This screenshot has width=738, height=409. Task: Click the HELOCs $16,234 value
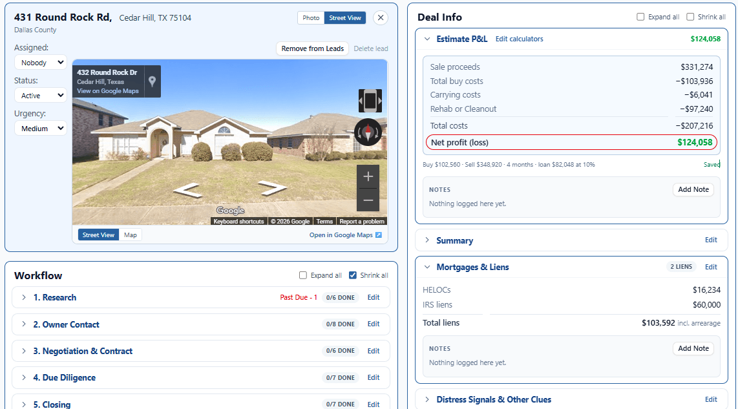(706, 290)
